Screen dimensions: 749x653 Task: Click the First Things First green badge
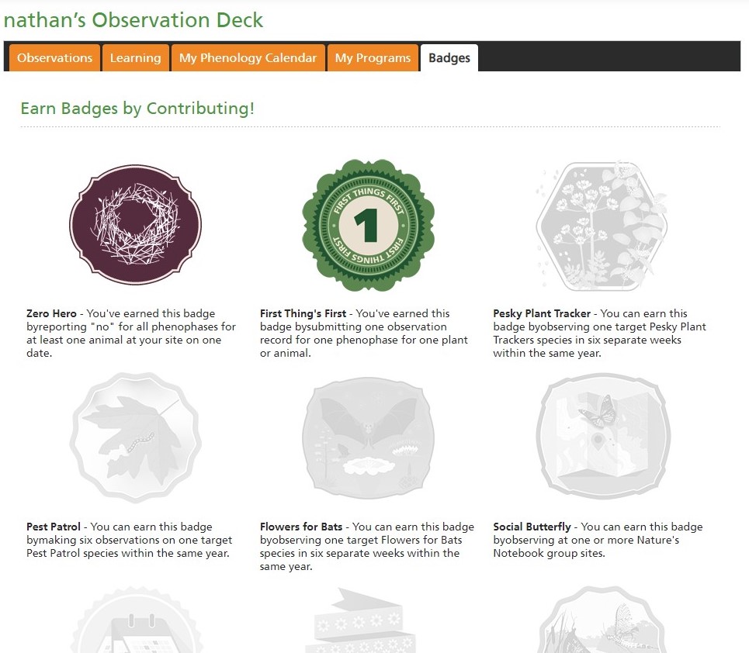368,225
